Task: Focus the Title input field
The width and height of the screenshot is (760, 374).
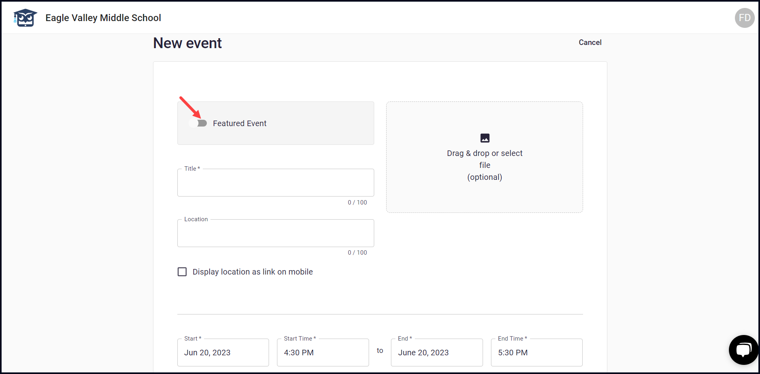Action: (276, 183)
